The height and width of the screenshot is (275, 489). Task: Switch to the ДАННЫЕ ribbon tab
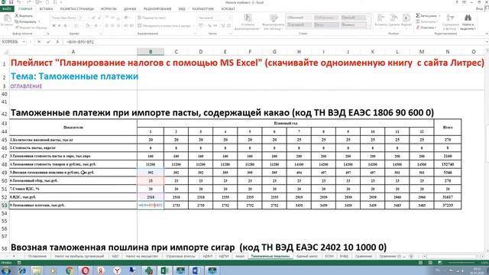click(x=130, y=9)
